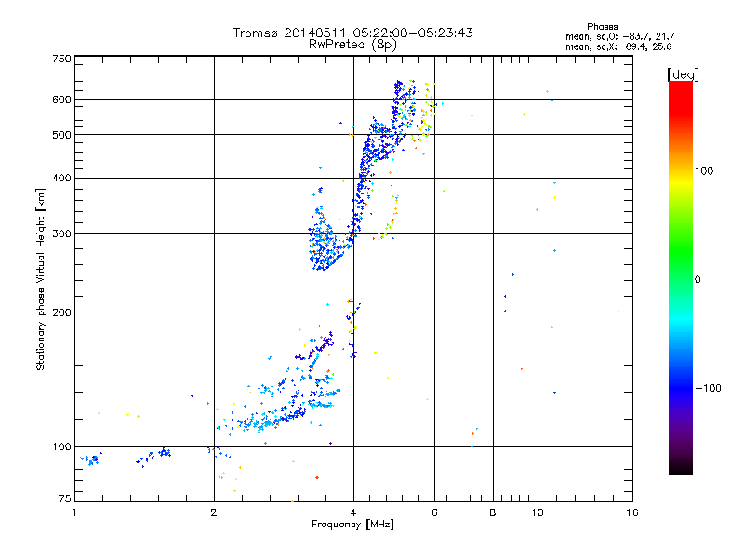
Task: Click the "mean, sd,X: 89.4, 25.6" line
Action: coord(618,46)
